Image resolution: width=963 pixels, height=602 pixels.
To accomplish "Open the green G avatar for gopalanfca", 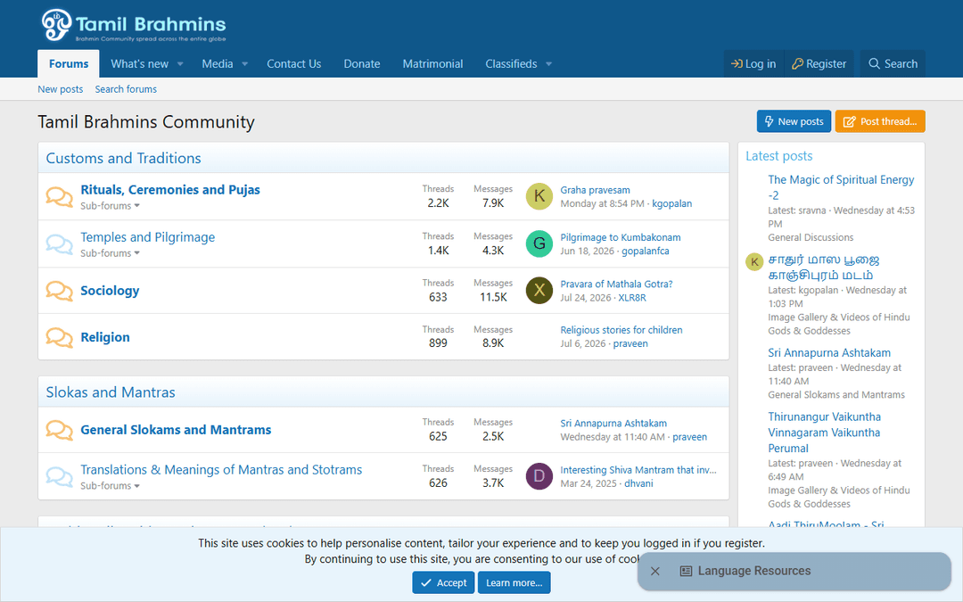I will [539, 243].
